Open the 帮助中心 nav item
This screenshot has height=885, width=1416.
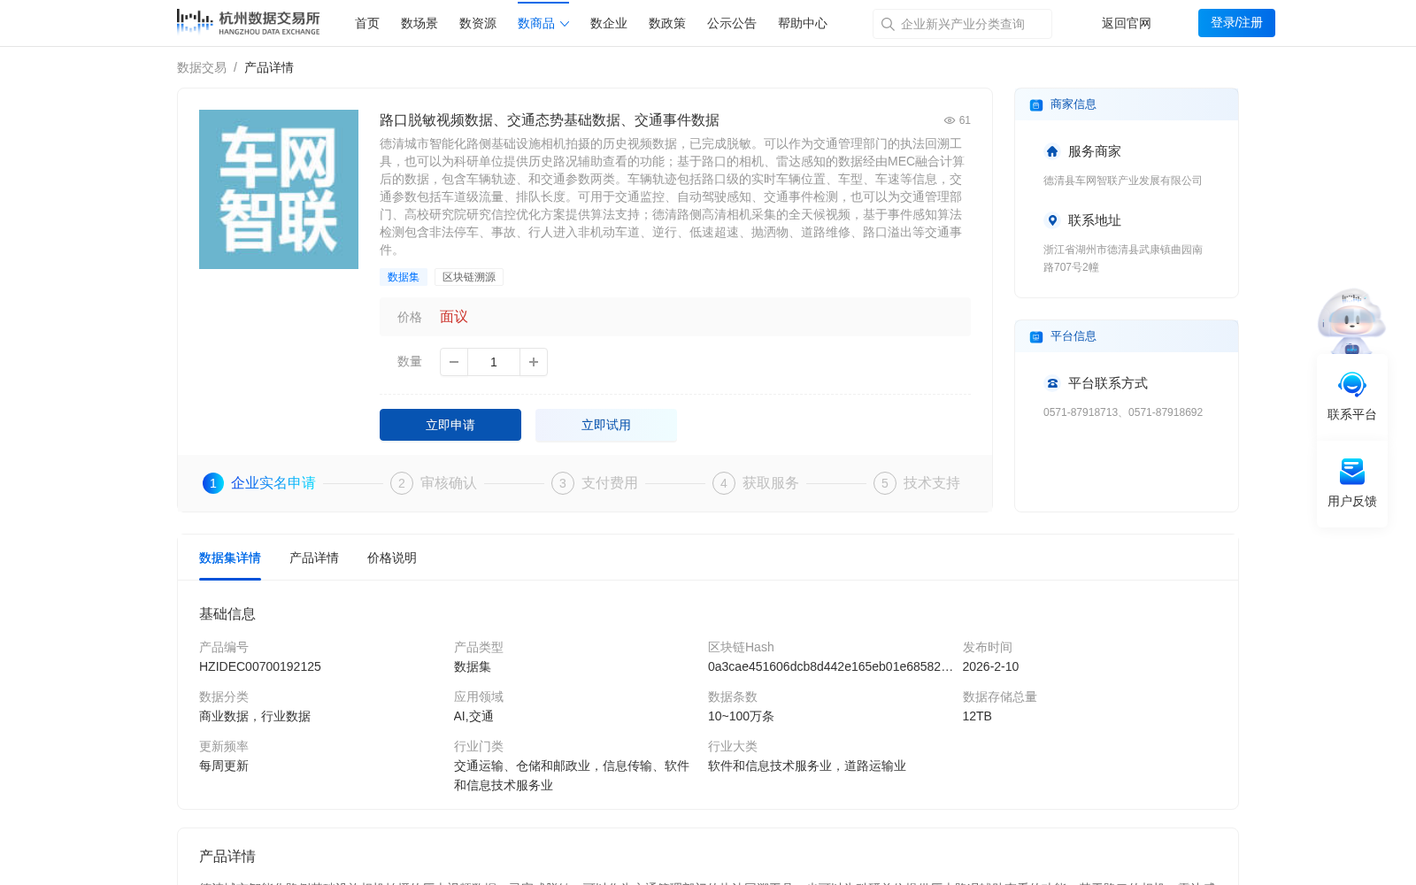click(x=803, y=23)
